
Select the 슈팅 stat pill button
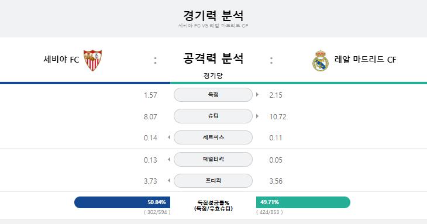213,116
